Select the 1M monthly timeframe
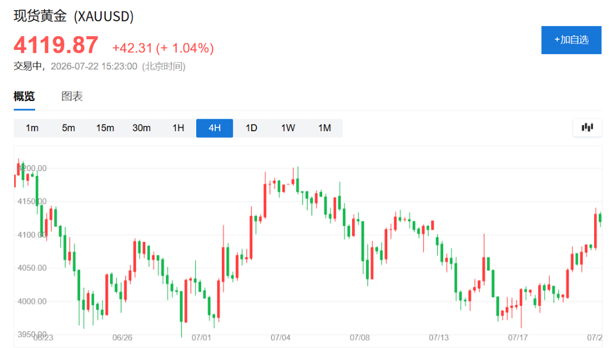Screen dimensions: 609x348 [324, 128]
